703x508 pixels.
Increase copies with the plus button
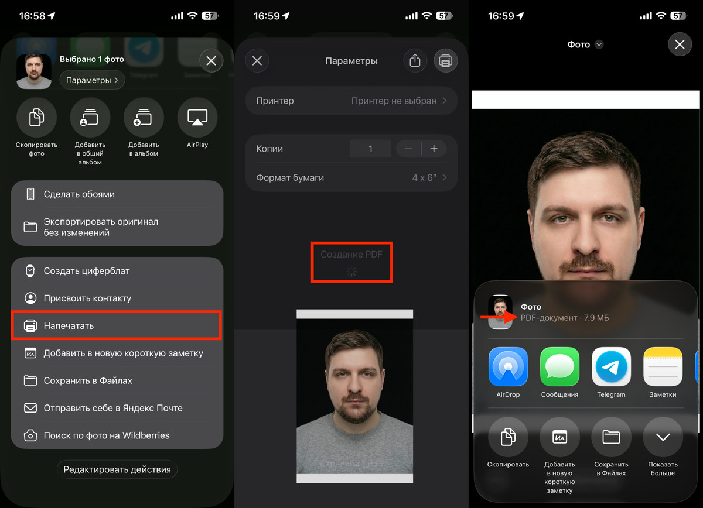tap(434, 149)
